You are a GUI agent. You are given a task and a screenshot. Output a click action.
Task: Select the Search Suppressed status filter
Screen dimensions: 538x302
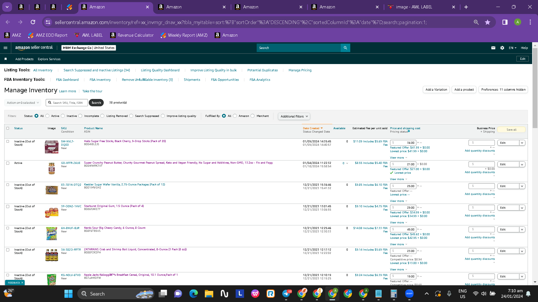[x=131, y=116]
